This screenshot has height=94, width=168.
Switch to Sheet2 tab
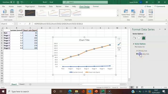click(x=22, y=84)
